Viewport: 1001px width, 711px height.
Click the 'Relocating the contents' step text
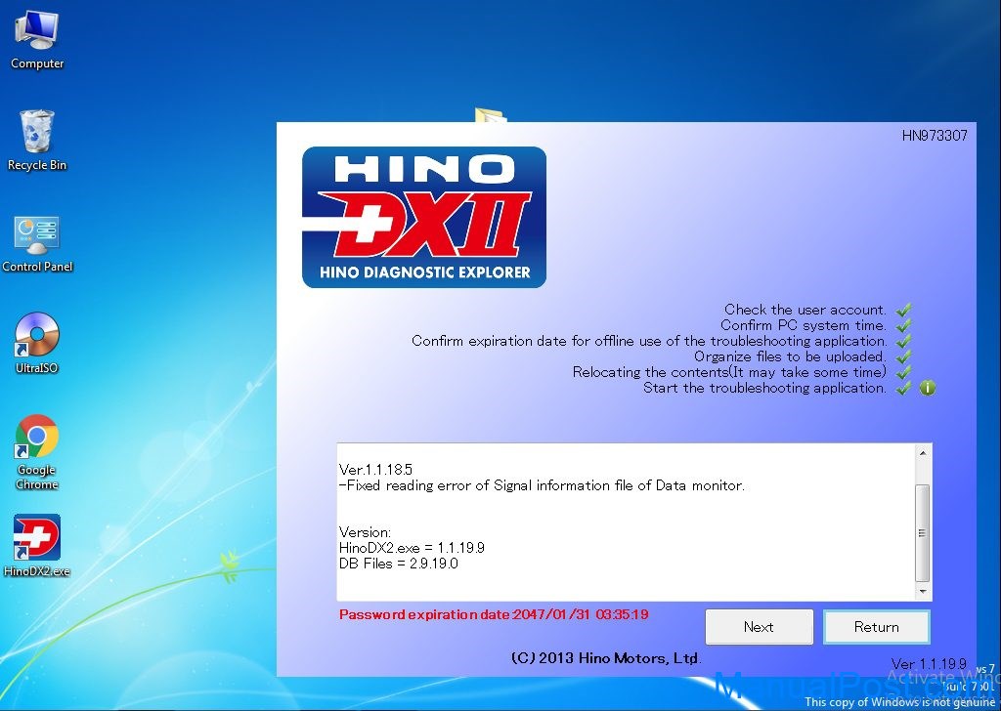pyautogui.click(x=729, y=372)
